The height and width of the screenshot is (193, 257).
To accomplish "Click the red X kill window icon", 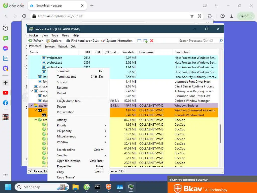I will tap(152, 41).
